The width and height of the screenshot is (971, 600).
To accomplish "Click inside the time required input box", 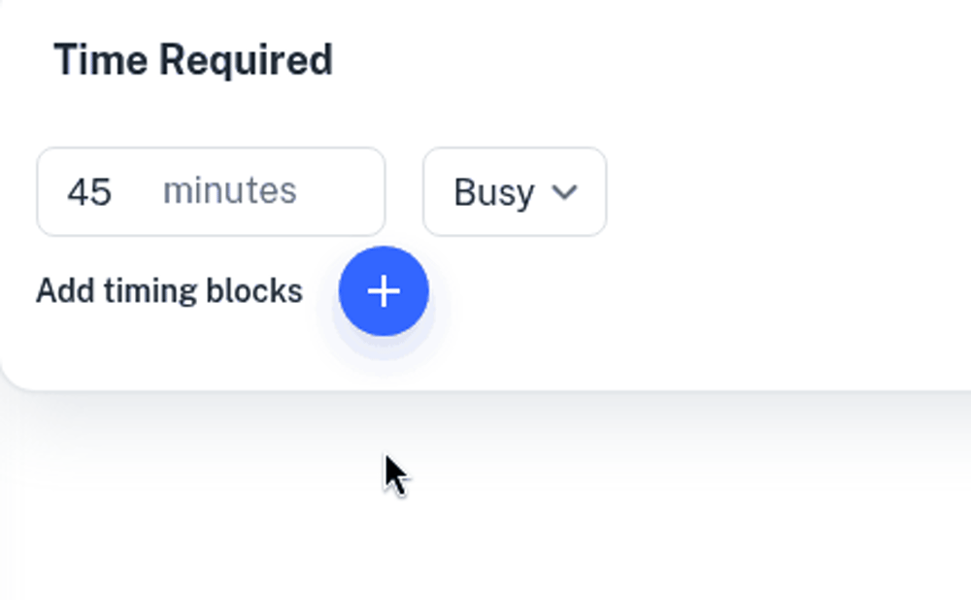I will (x=211, y=191).
